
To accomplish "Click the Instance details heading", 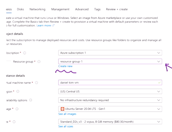I will (x=16, y=76).
